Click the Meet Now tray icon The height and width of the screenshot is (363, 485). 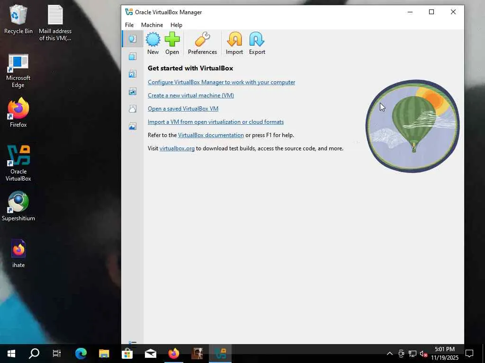pyautogui.click(x=401, y=354)
